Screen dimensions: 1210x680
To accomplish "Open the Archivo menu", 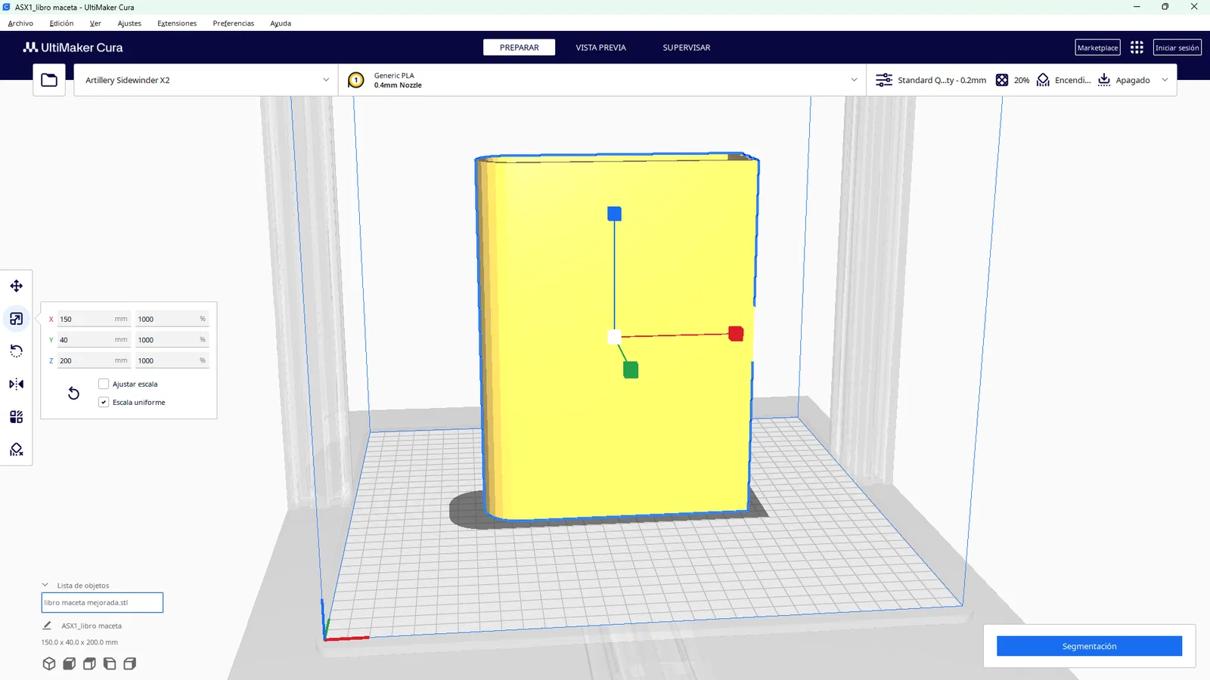I will click(x=20, y=23).
